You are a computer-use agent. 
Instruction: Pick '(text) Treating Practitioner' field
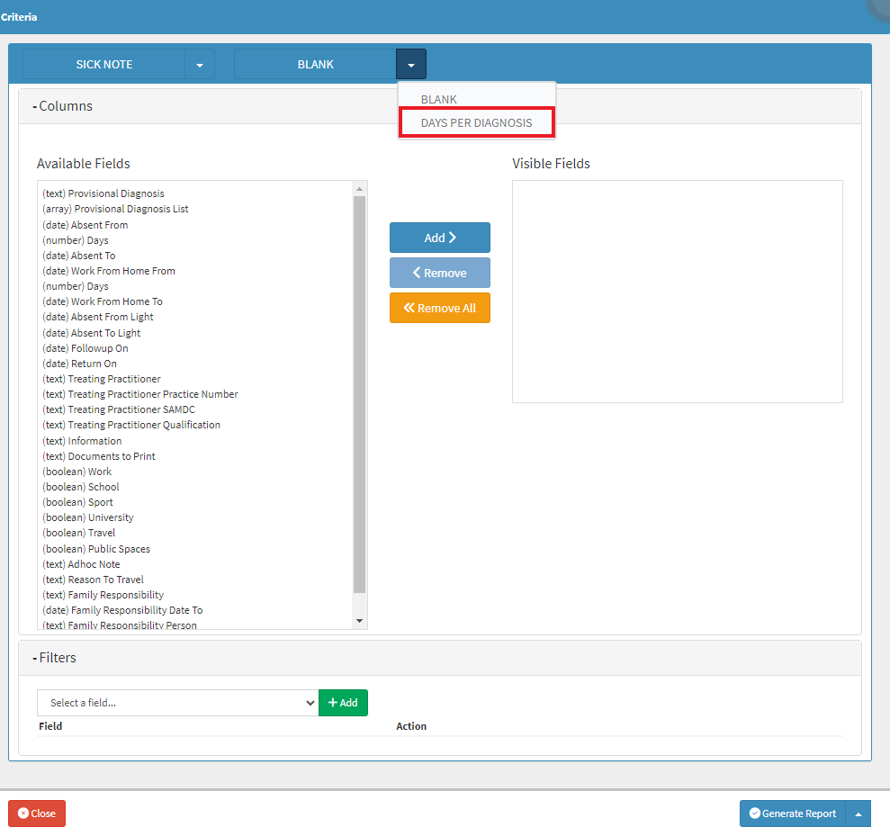pyautogui.click(x=102, y=379)
